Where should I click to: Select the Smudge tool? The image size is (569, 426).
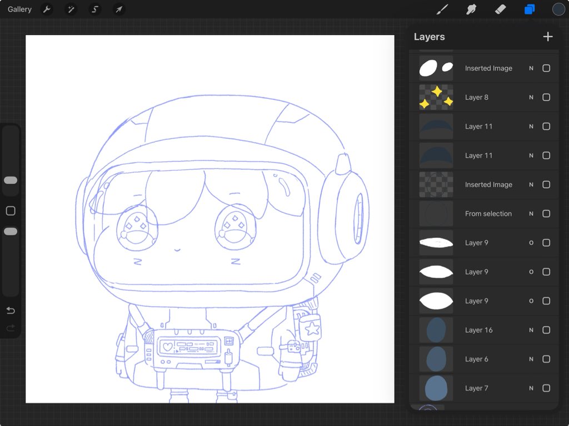pyautogui.click(x=471, y=9)
